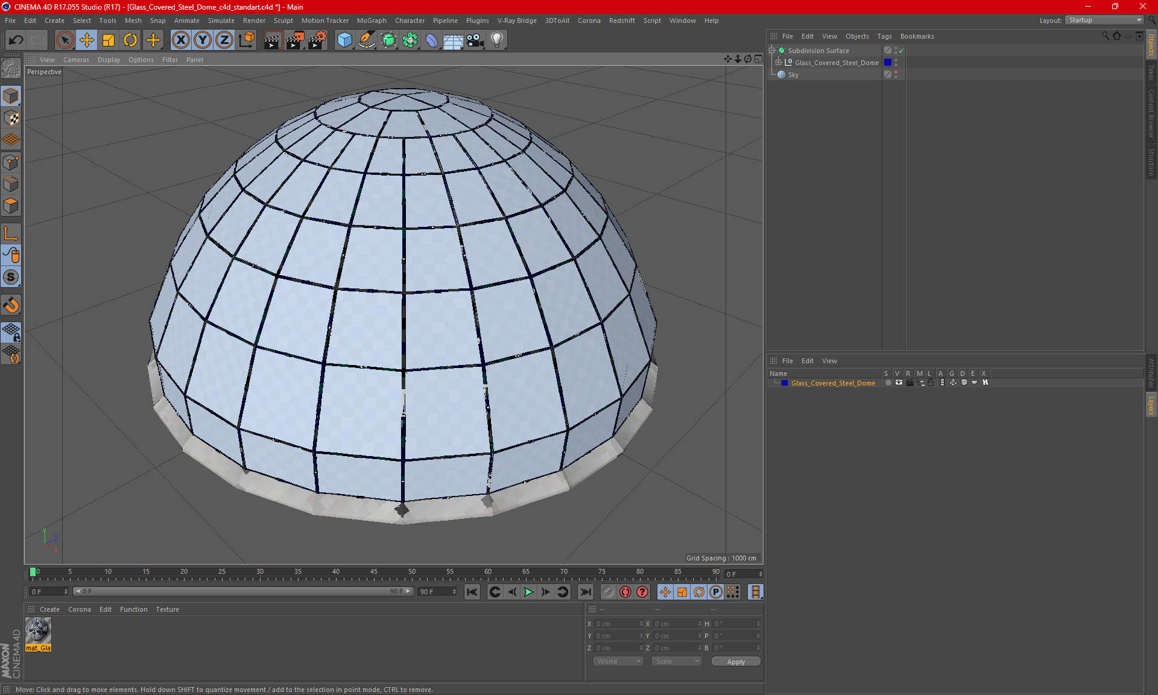
Task: Open the MoGraph array objects
Action: point(410,40)
